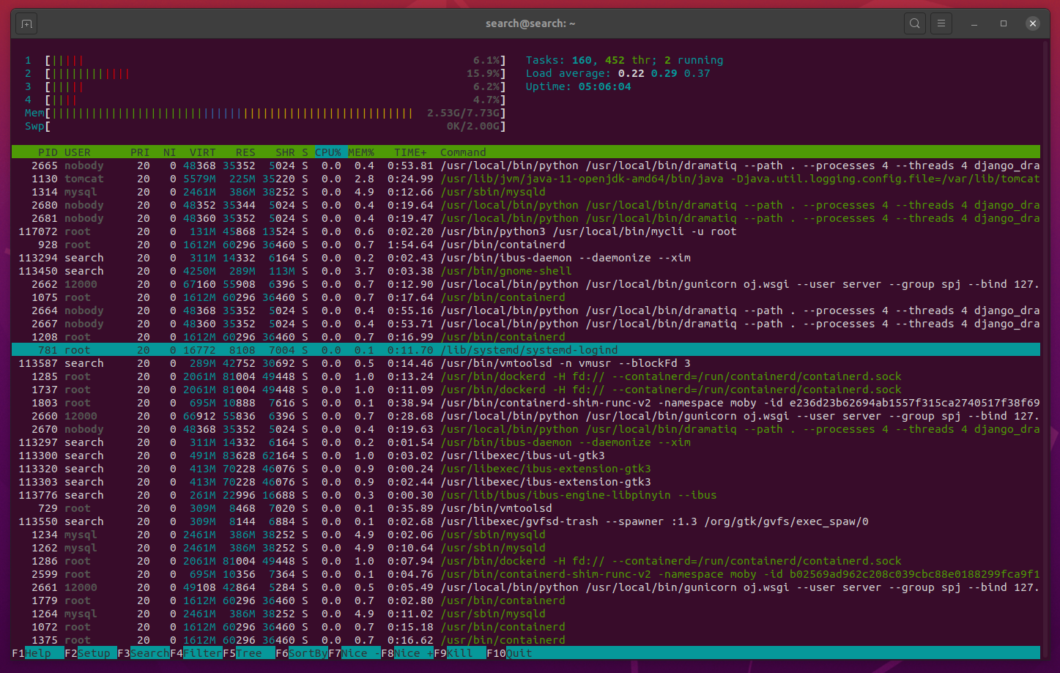Close the terminal window
1060x673 pixels.
(1033, 23)
